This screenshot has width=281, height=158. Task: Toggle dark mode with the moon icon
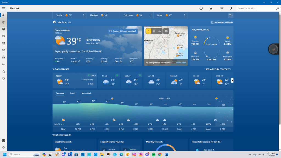tap(231, 8)
